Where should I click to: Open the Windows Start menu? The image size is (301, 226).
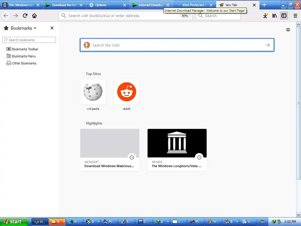click(x=14, y=222)
